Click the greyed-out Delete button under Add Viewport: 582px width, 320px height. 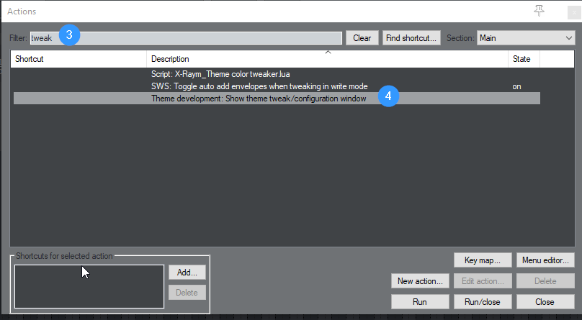pos(187,292)
